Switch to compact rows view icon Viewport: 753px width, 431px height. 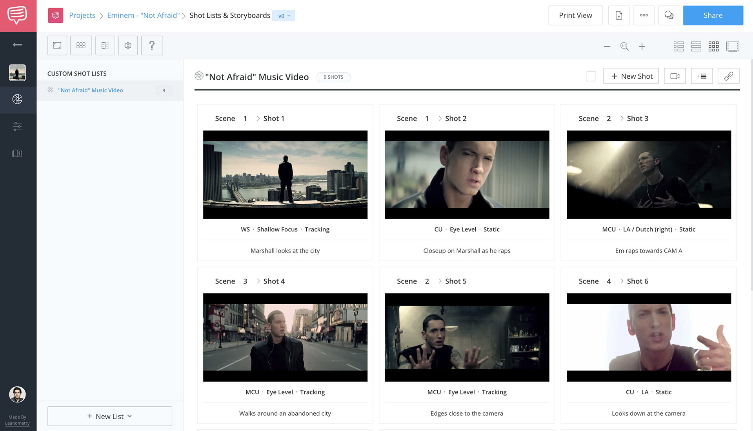696,47
